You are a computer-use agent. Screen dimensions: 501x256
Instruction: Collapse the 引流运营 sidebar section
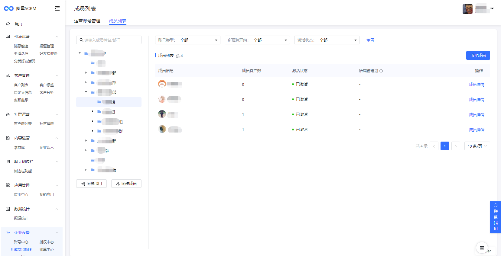57,37
